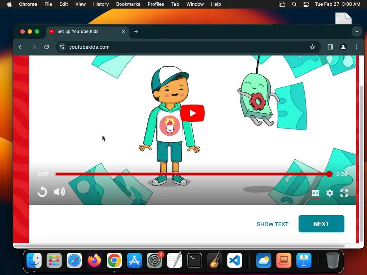Open the Chrome menu in menu bar

(28, 4)
